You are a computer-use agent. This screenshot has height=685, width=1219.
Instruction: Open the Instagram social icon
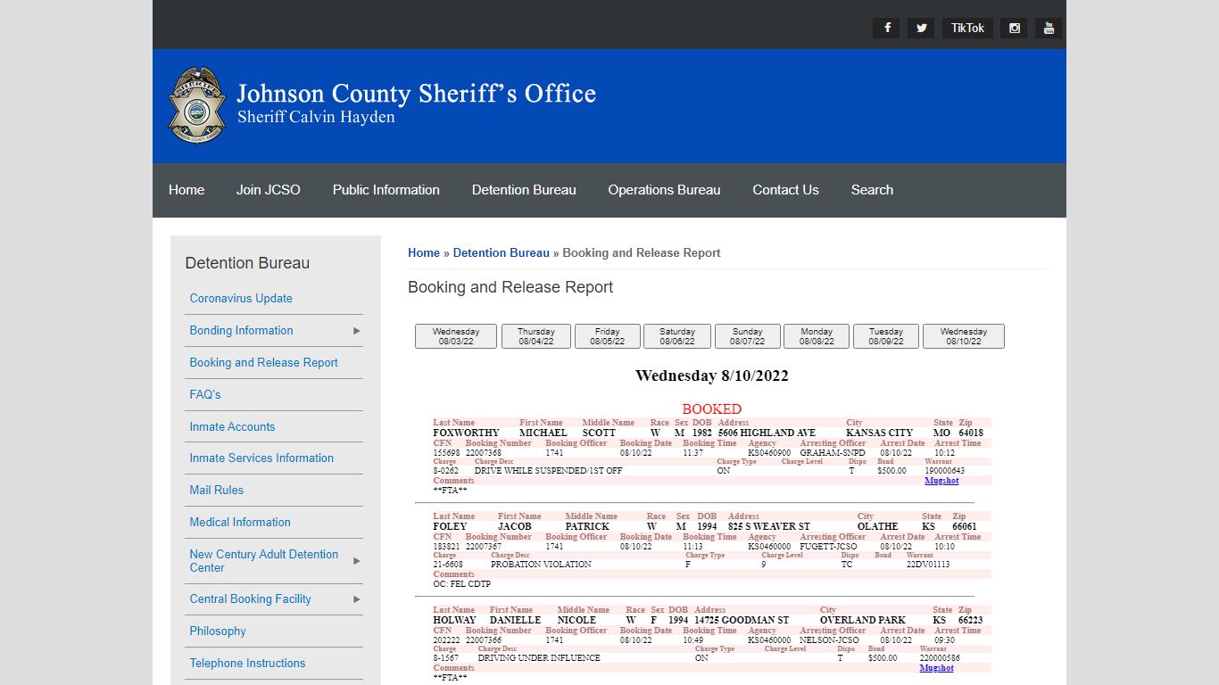(x=1014, y=28)
